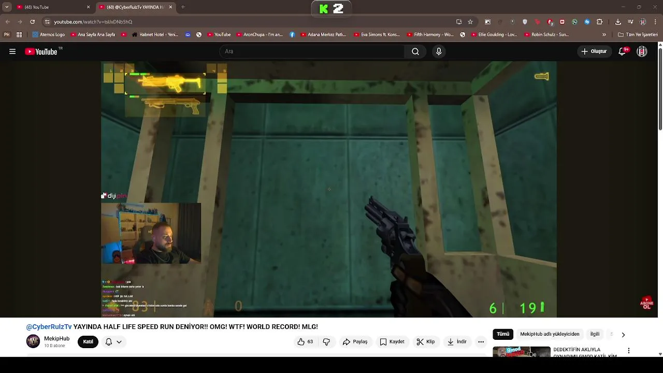Open DEDEKTİFİN AKLIYLA video thumbnail

[521, 352]
